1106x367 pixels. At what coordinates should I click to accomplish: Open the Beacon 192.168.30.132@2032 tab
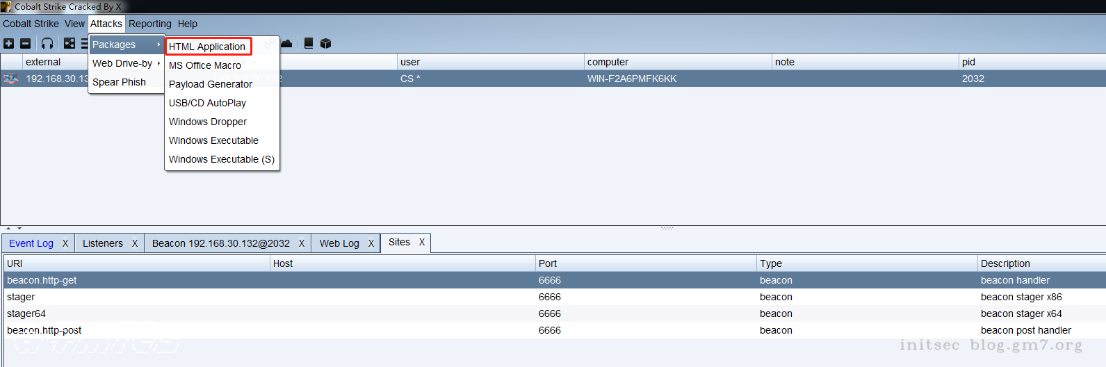tap(220, 243)
